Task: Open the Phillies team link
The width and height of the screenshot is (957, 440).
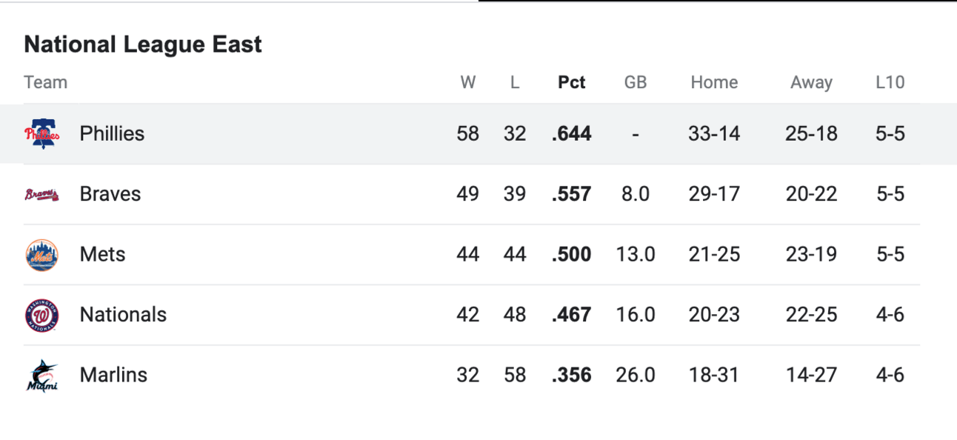Action: tap(112, 134)
